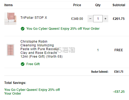Open the Christophe Robin Cleansing Volumizing Paste link
Image resolution: width=129 pixels, height=100 pixels.
tap(41, 49)
